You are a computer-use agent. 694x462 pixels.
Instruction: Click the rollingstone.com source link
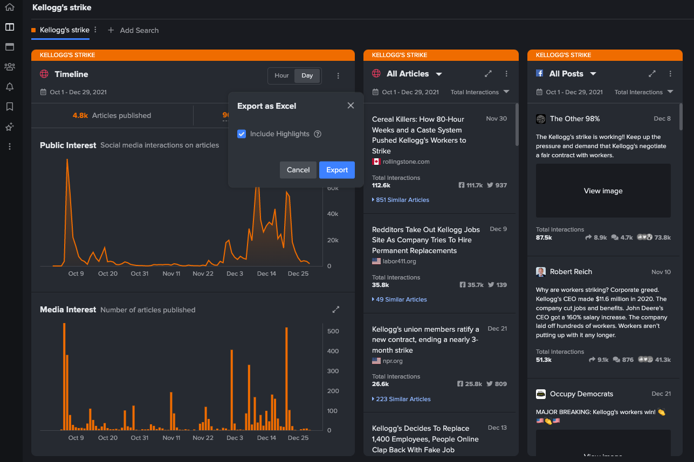tap(406, 162)
